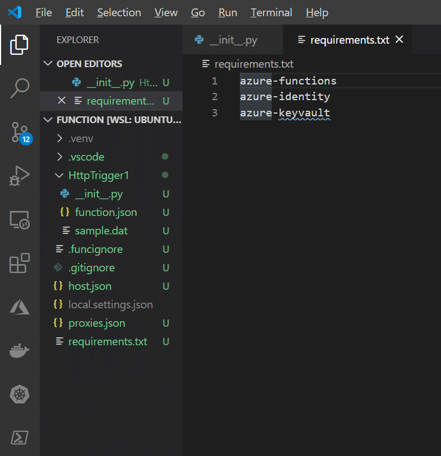Select the requirements.txt editor tab
The image size is (441, 456).
pos(348,40)
